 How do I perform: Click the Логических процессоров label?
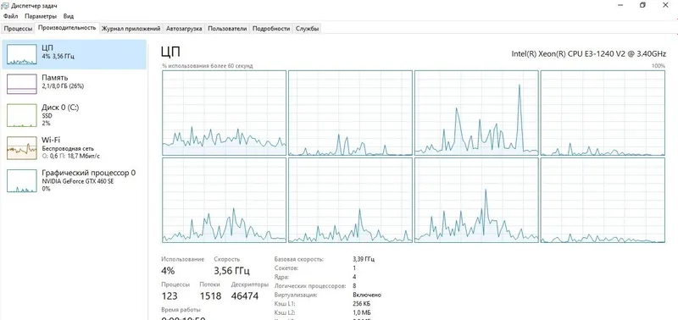[x=310, y=286]
